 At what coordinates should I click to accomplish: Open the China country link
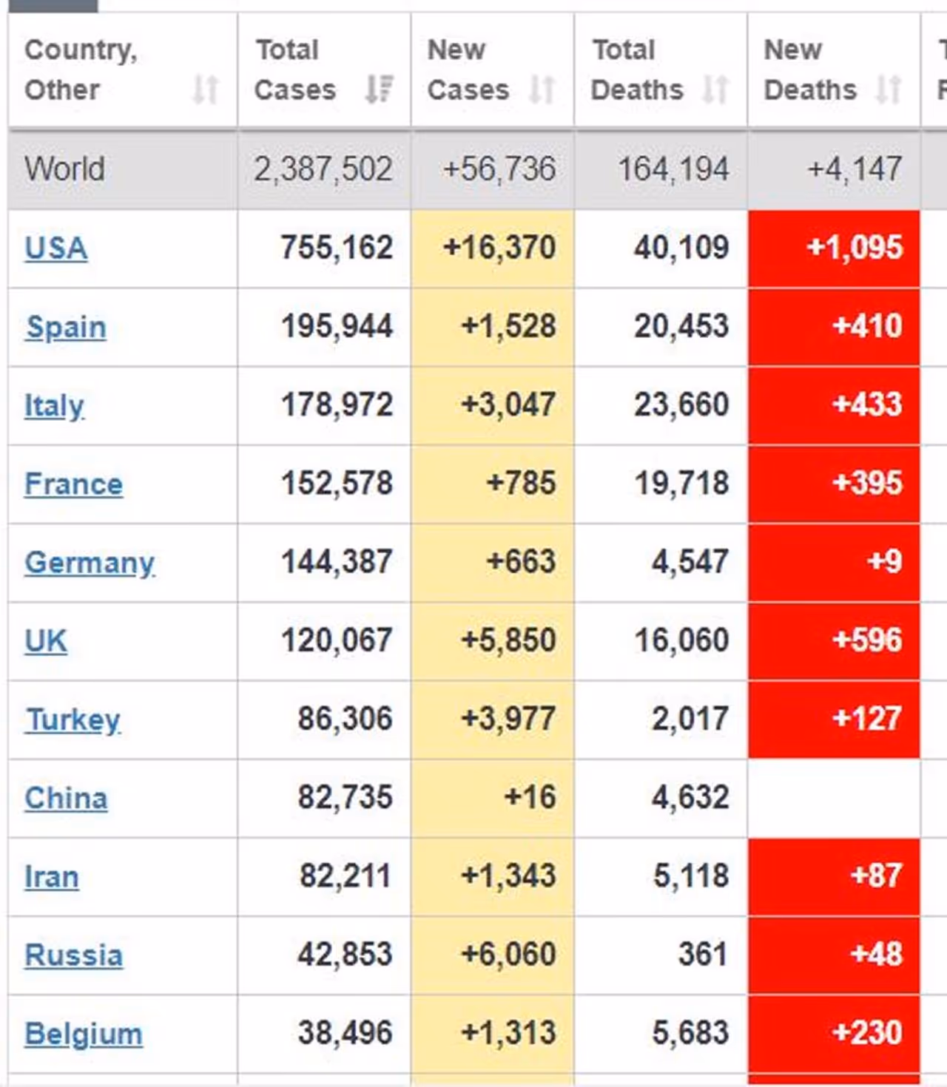[66, 799]
